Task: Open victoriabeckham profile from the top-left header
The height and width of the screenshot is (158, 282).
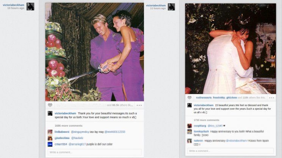Action: pyautogui.click(x=14, y=5)
